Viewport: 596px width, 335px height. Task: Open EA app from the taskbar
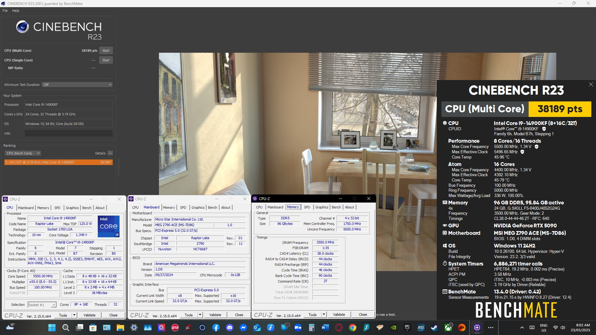[462, 328]
